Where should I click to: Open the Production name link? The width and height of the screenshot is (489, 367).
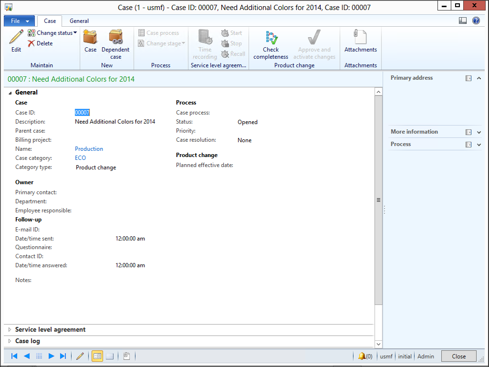(89, 149)
